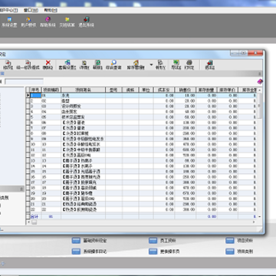Collapse the filter panel using its right-edge handle
This screenshot has height=276, width=276.
pyautogui.click(x=260, y=74)
